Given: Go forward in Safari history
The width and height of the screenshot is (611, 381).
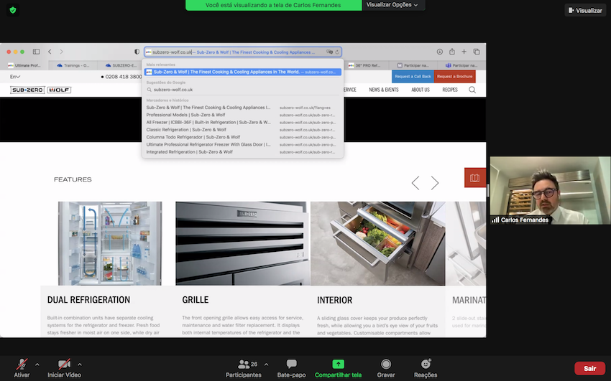Looking at the screenshot, I should 61,52.
